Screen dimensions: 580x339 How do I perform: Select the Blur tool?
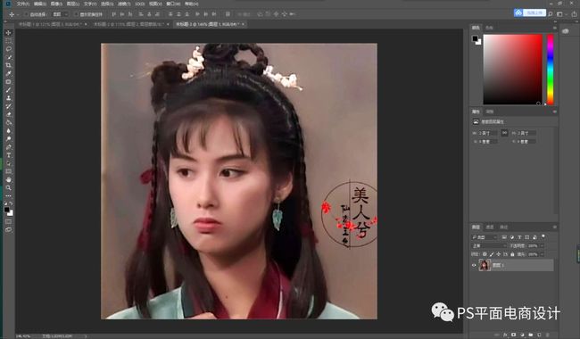click(x=8, y=130)
